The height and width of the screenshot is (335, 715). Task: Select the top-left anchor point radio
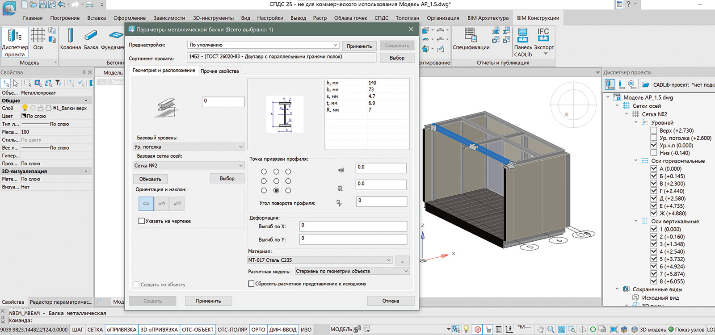point(264,172)
